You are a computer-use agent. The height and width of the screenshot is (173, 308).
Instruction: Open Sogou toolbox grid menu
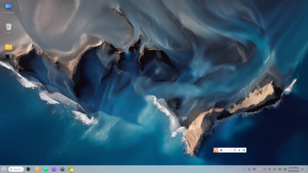(x=244, y=150)
